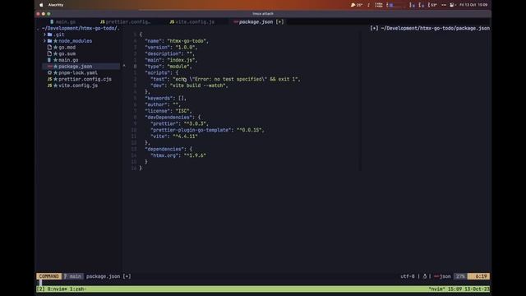Select the tmux window 0:nvim
This screenshot has height=296, width=526.
(57, 289)
